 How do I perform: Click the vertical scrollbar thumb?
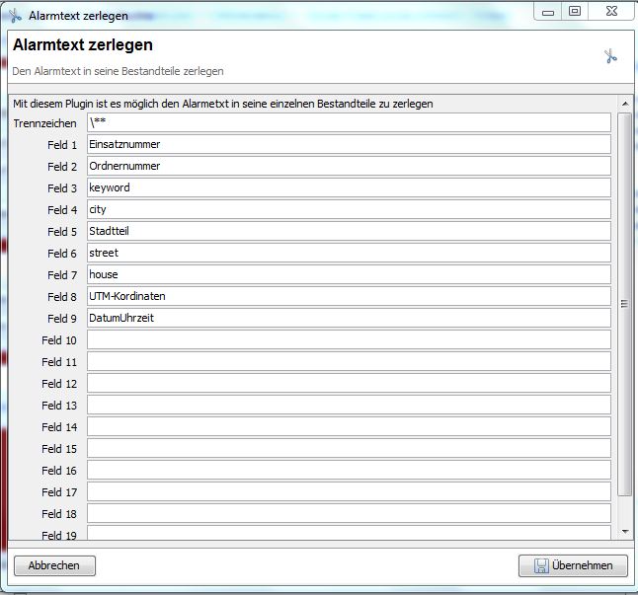tap(624, 304)
